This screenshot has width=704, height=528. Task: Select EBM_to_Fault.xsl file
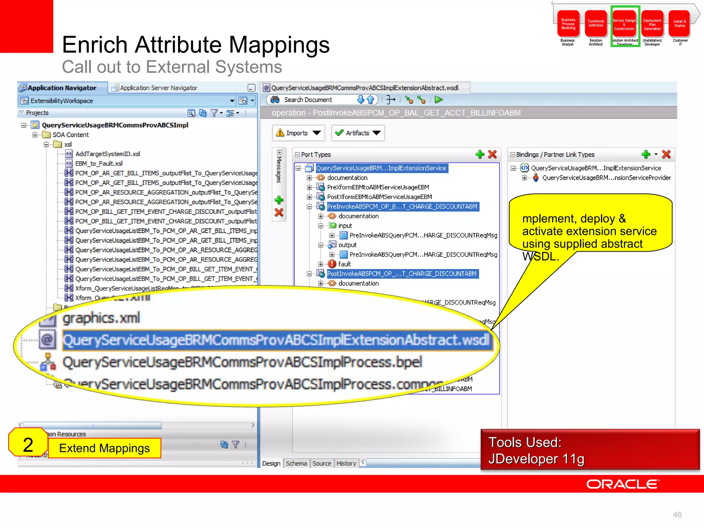(99, 164)
